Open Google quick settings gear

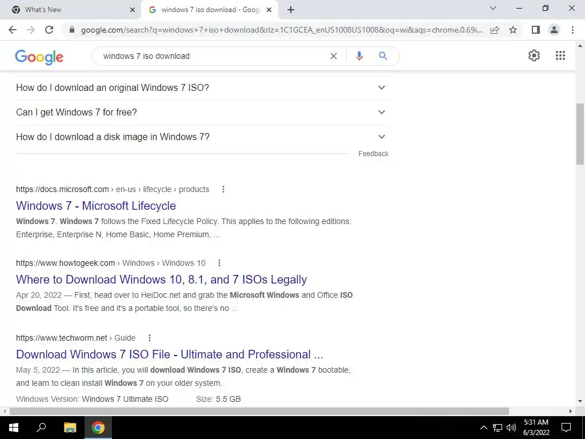point(534,55)
